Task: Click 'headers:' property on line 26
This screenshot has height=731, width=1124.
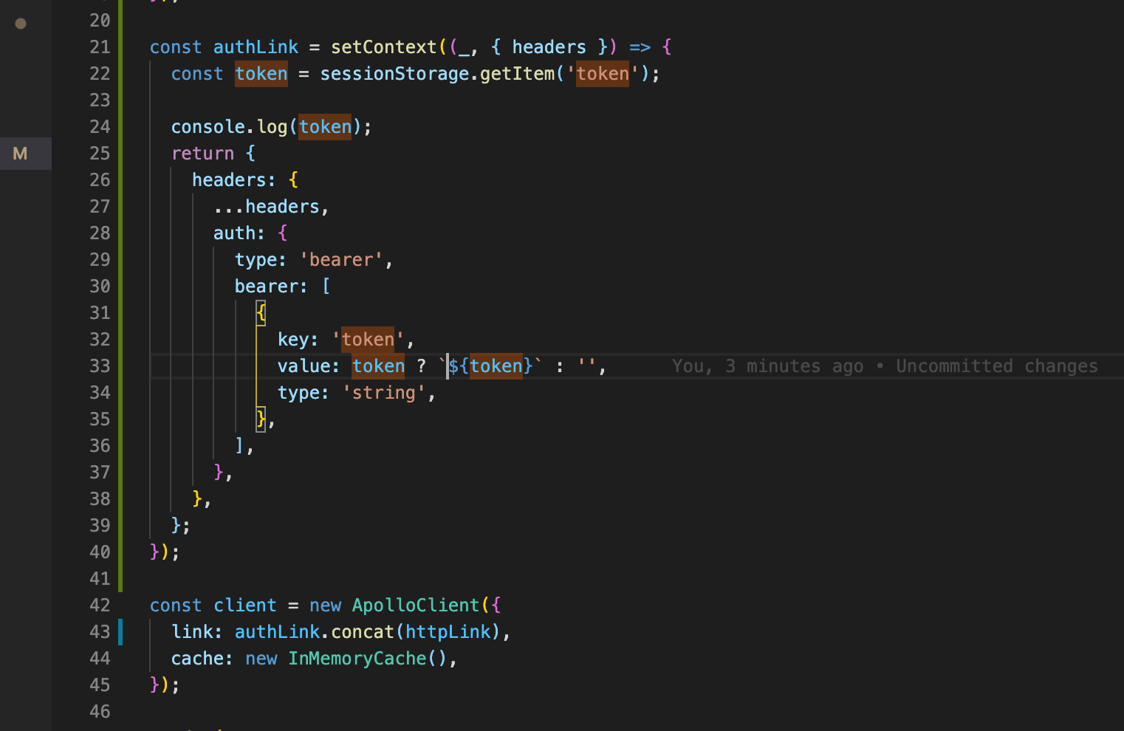Action: pyautogui.click(x=233, y=180)
